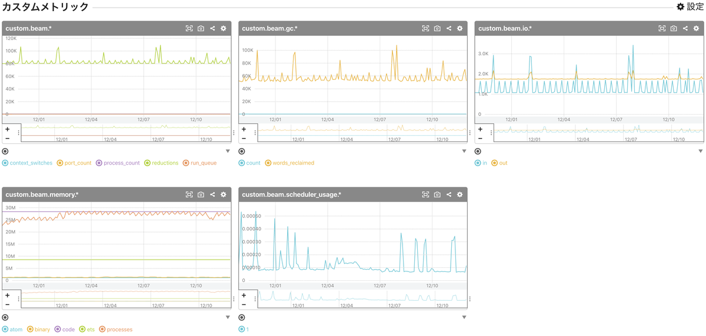706x336 pixels.
Task: Zoom out custom.beam.memory.* graph with minus
Action: 7,304
